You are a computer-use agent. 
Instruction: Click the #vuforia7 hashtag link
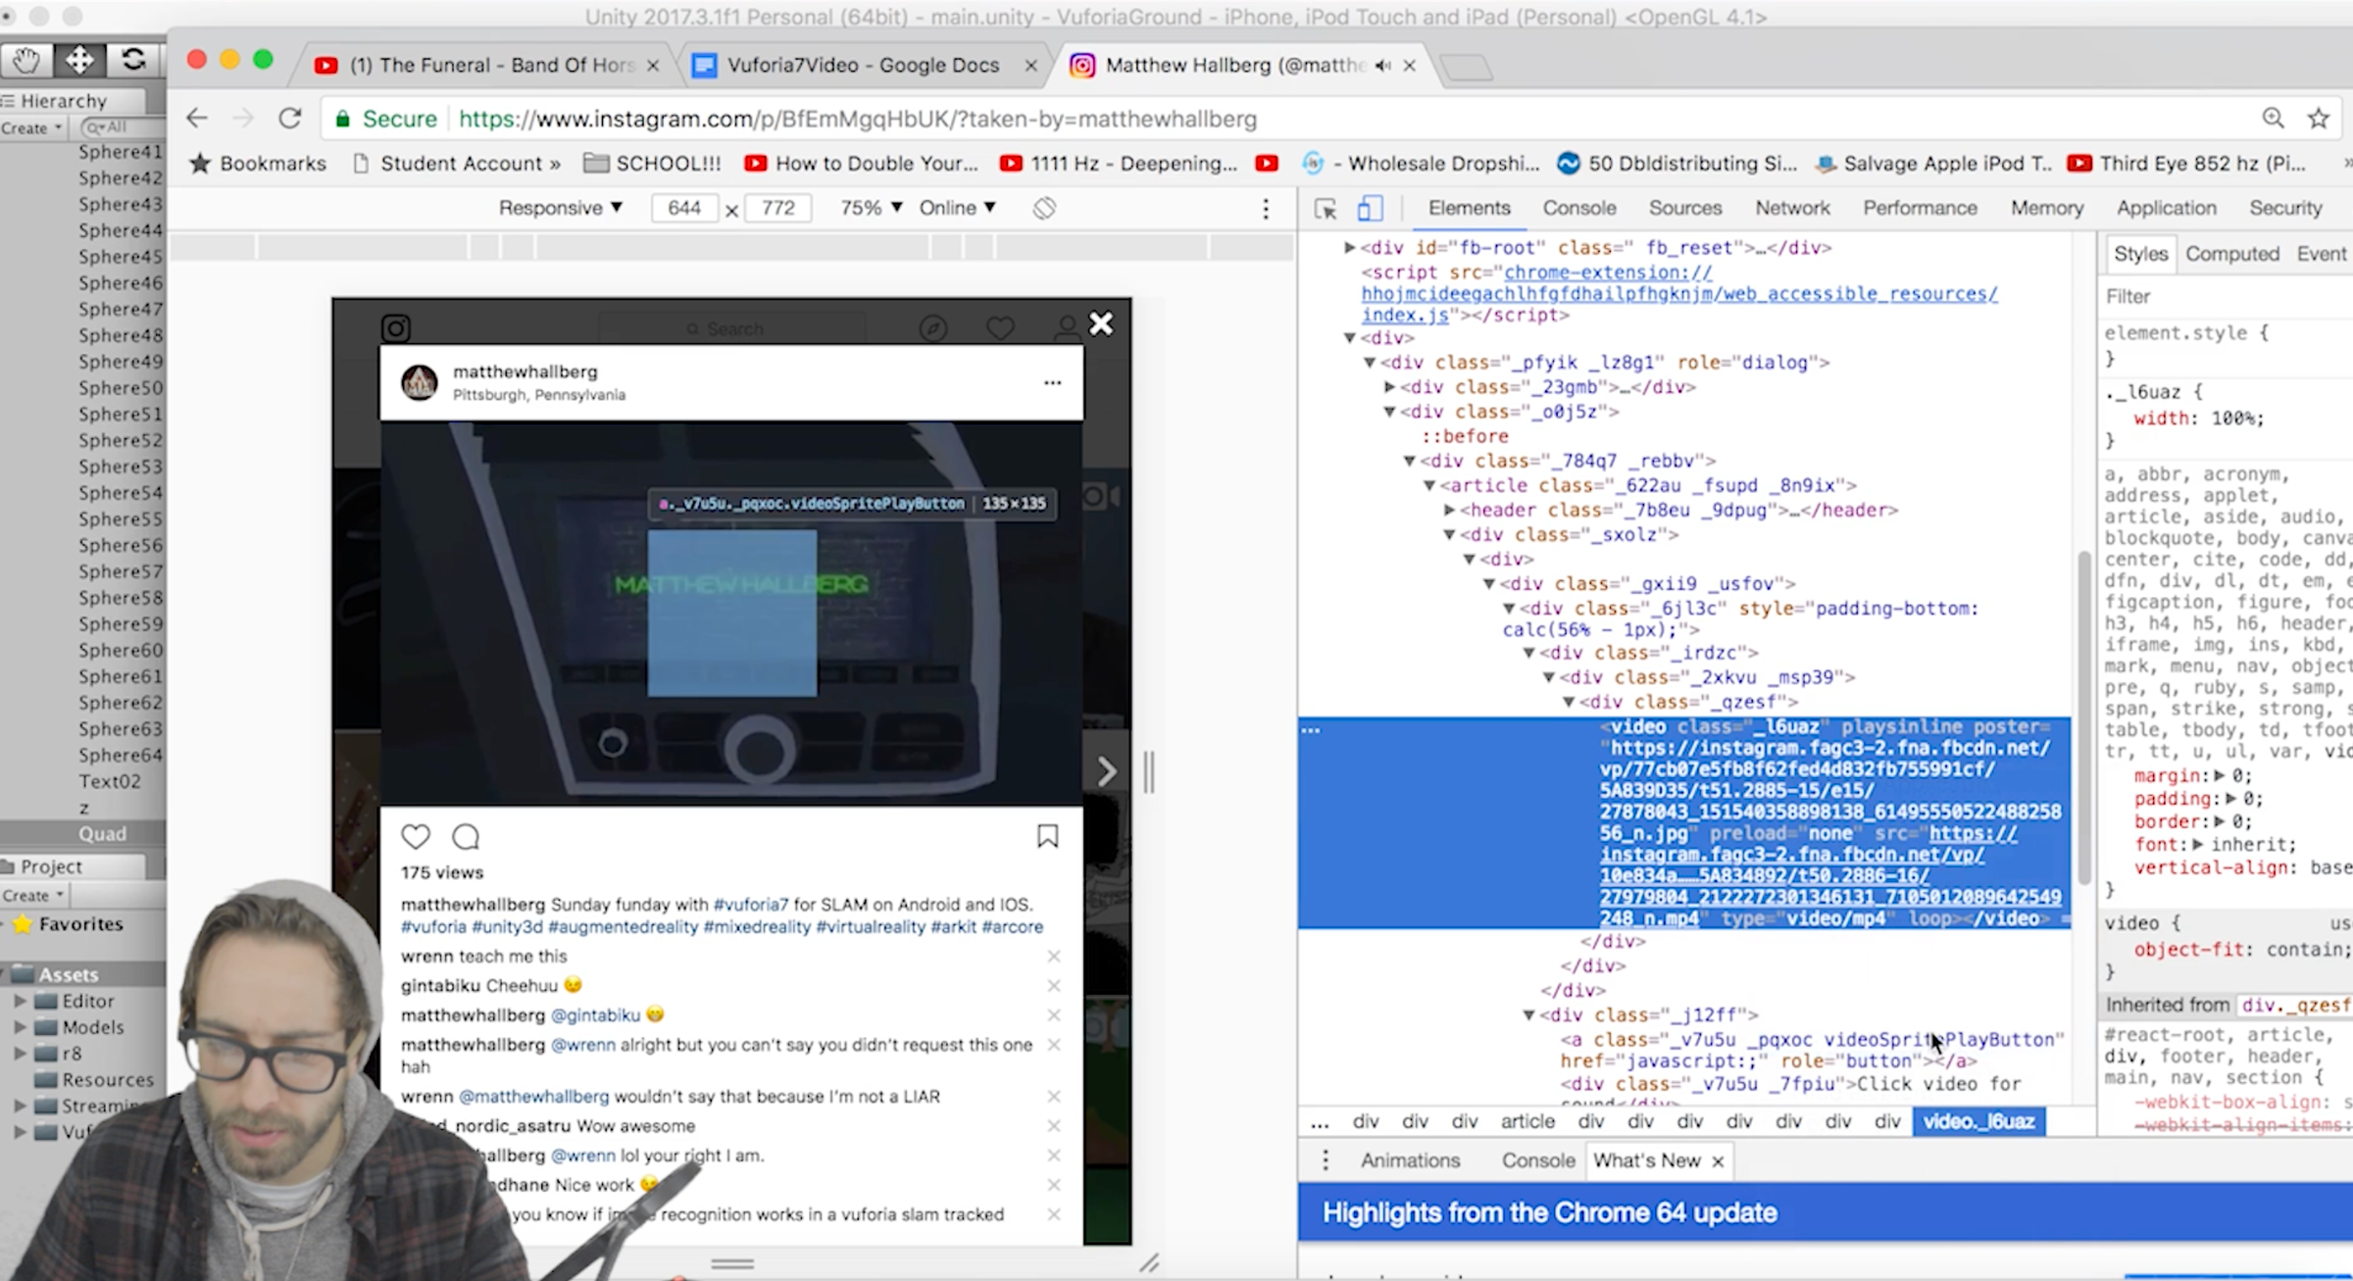click(x=750, y=905)
